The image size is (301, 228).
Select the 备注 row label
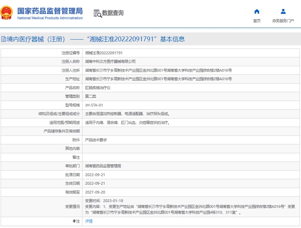coord(76,157)
